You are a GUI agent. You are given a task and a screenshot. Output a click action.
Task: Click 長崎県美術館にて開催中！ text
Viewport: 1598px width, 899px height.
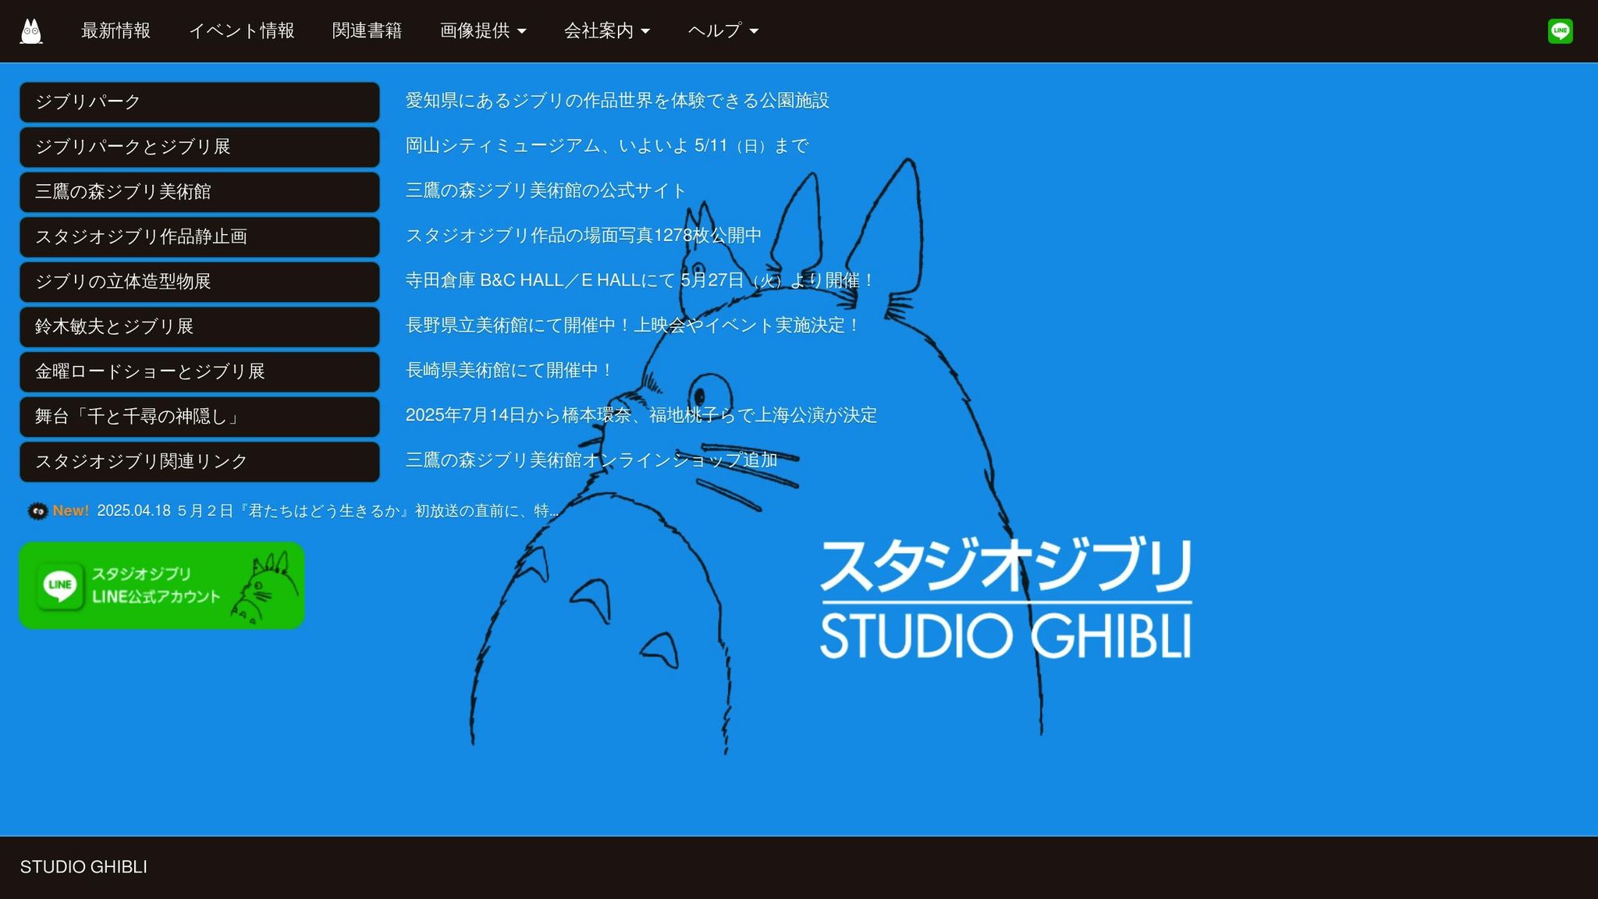pos(510,370)
